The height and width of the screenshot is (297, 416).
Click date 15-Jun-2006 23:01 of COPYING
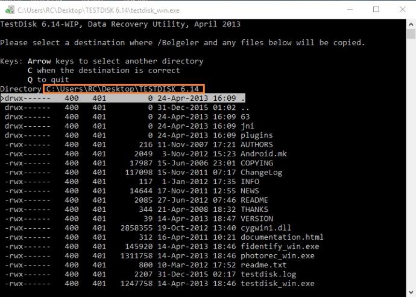[x=197, y=163]
